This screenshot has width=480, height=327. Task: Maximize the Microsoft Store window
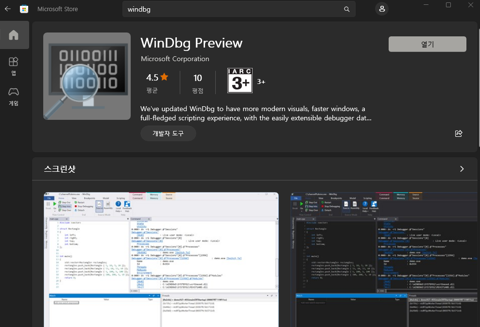coord(448,5)
